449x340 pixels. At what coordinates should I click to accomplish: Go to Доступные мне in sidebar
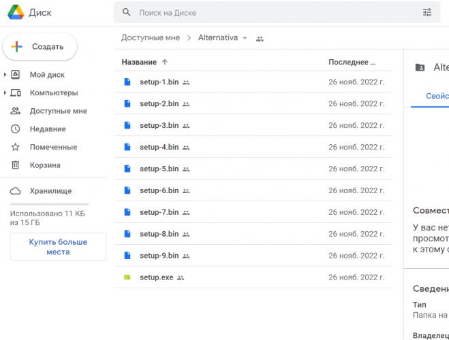coord(58,111)
